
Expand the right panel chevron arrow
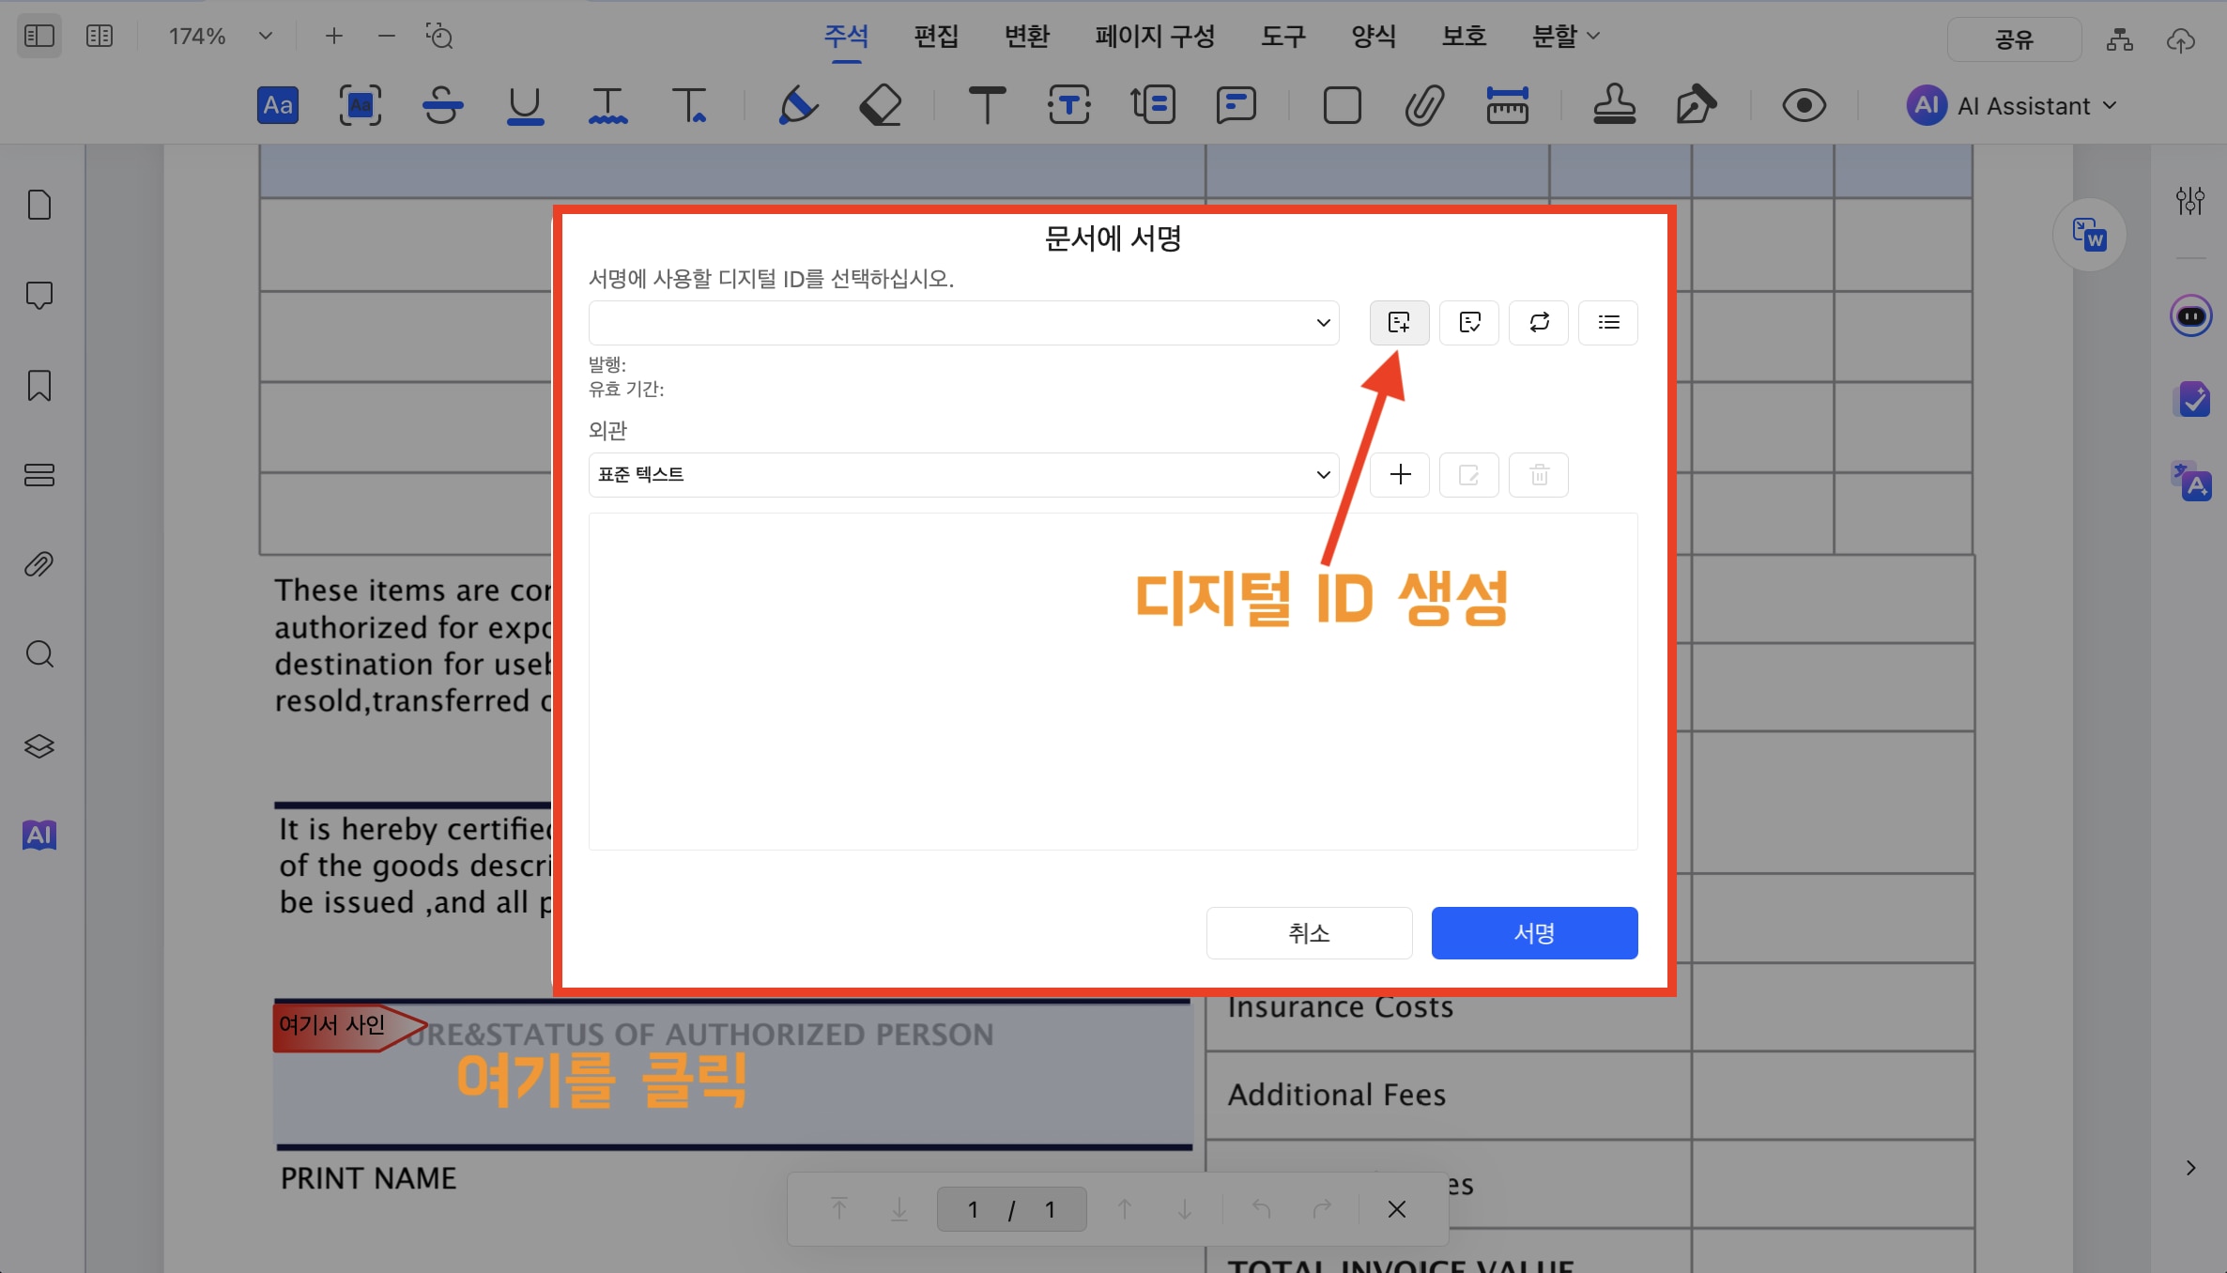tap(2190, 1168)
